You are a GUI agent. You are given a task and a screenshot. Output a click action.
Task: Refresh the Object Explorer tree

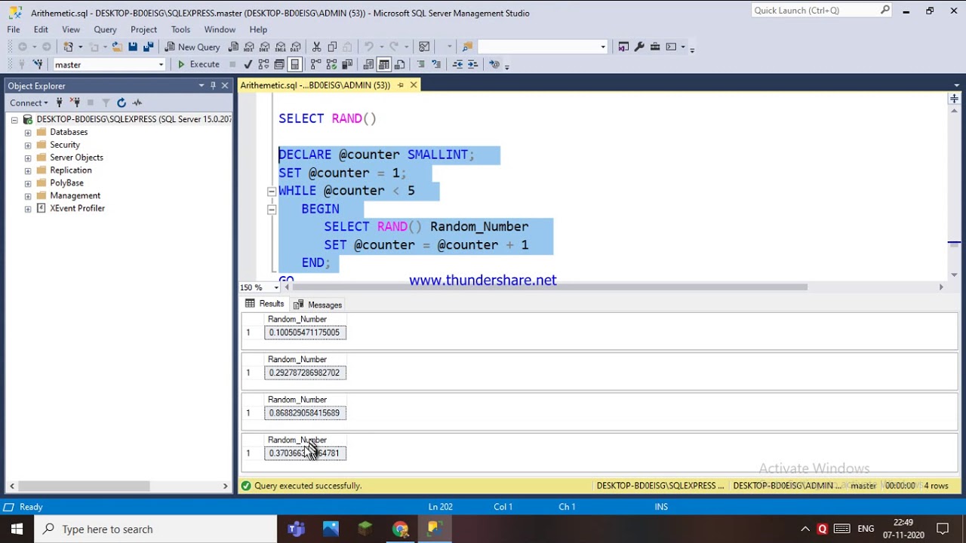122,103
